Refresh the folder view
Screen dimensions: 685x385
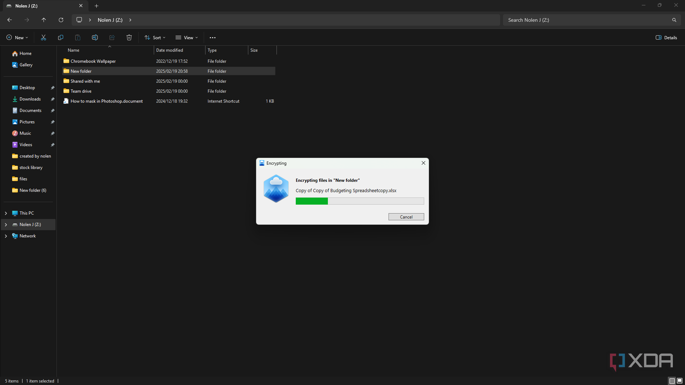(61, 20)
